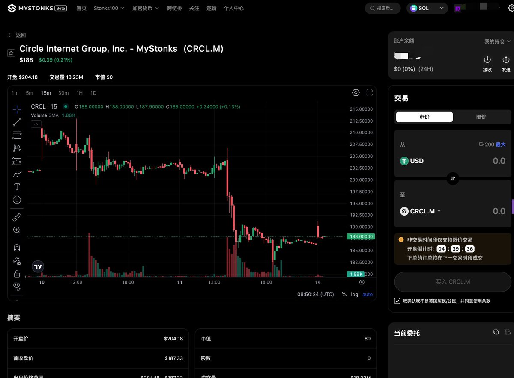Viewport: 514px width, 378px height.
Task: Click the MyStonks logo
Action: (37, 8)
